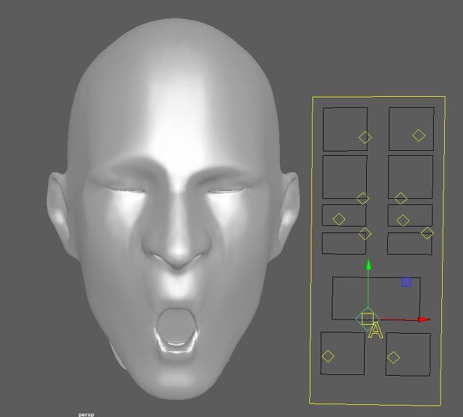463x417 pixels.
Task: Select diamond inside third-row right small box
Action: coord(403,220)
